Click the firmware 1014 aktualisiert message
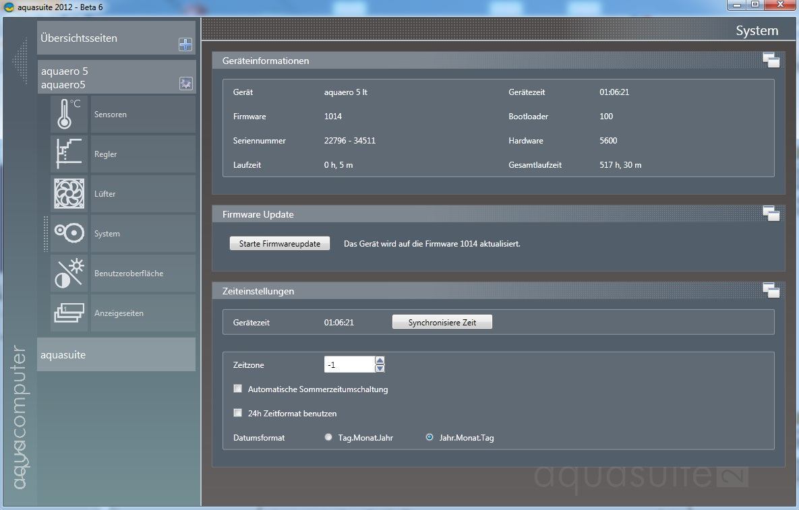This screenshot has width=799, height=510. tap(432, 244)
